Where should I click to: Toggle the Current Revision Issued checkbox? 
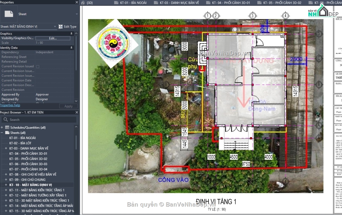pos(38,66)
